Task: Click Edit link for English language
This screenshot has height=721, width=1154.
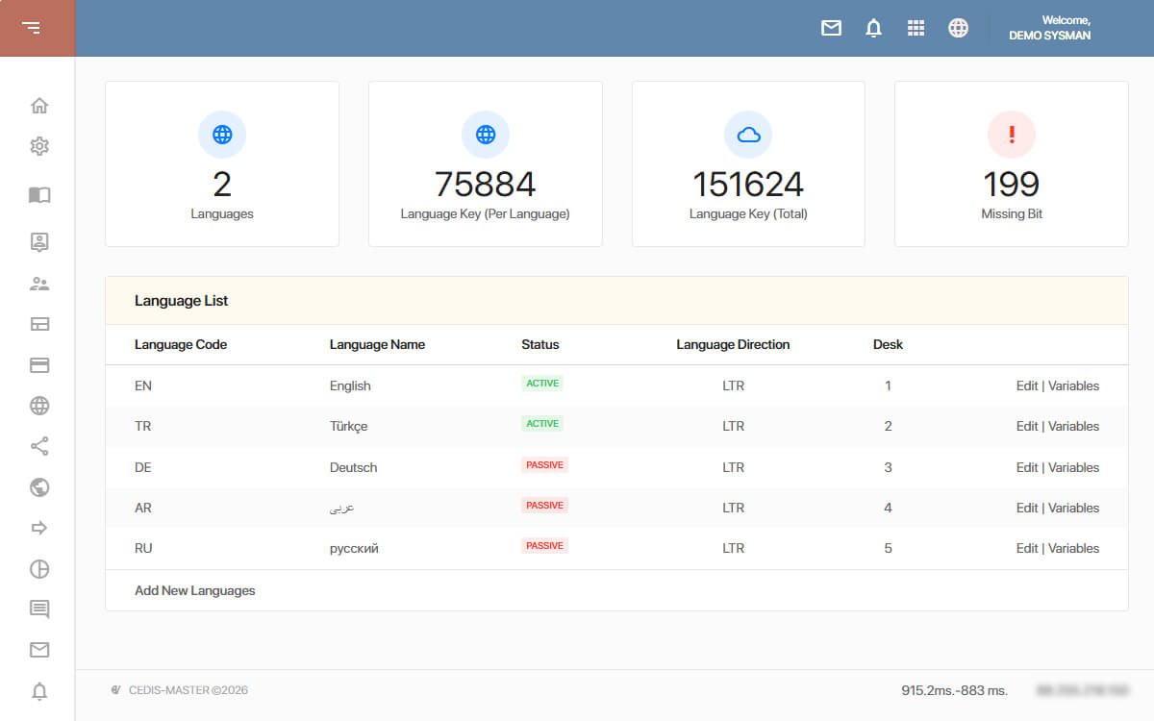Action: 1027,385
